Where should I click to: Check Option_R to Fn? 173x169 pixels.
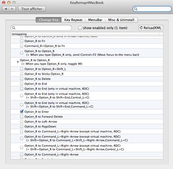click(x=22, y=41)
